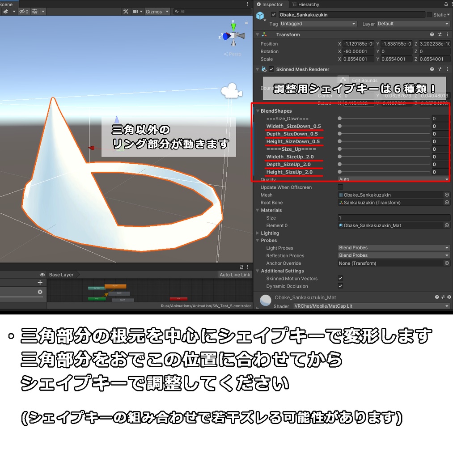Screen dimensions: 453x458
Task: Toggle the Gizmos button
Action: (154, 11)
